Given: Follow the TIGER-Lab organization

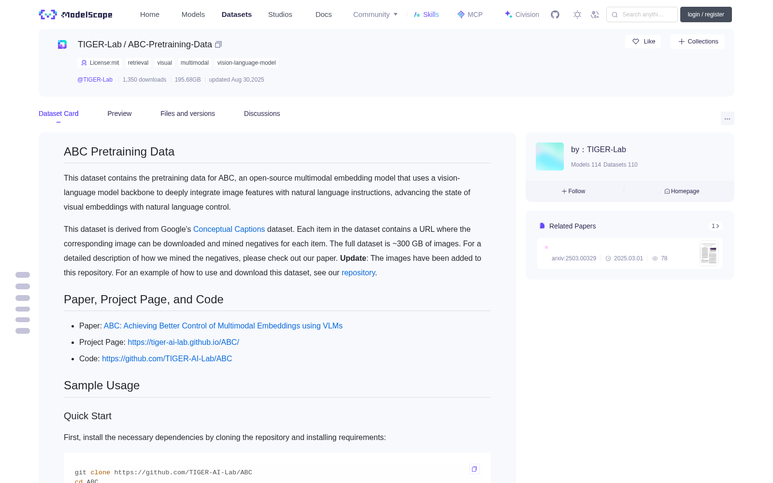Looking at the screenshot, I should coord(573,191).
